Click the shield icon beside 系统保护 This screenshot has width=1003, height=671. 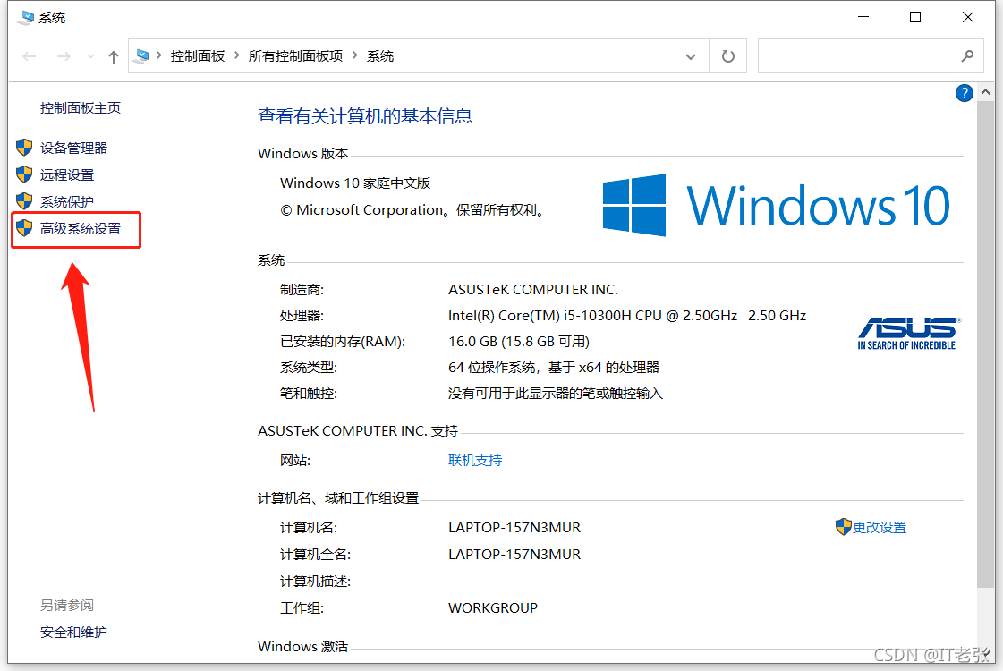(24, 200)
